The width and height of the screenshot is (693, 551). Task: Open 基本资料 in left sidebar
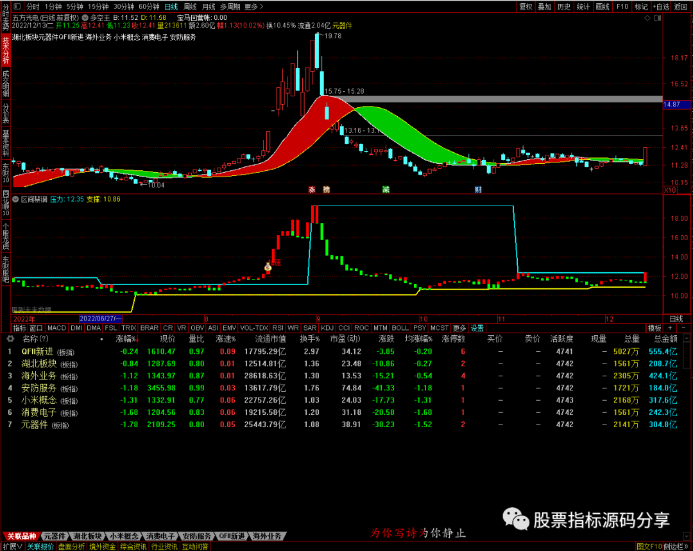[6, 143]
